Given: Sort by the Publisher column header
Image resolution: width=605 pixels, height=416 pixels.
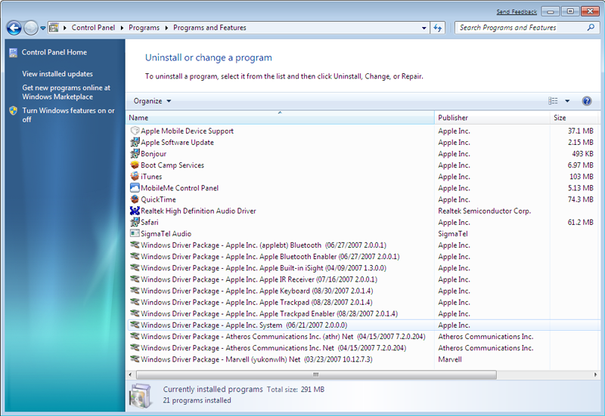Looking at the screenshot, I should pyautogui.click(x=492, y=118).
